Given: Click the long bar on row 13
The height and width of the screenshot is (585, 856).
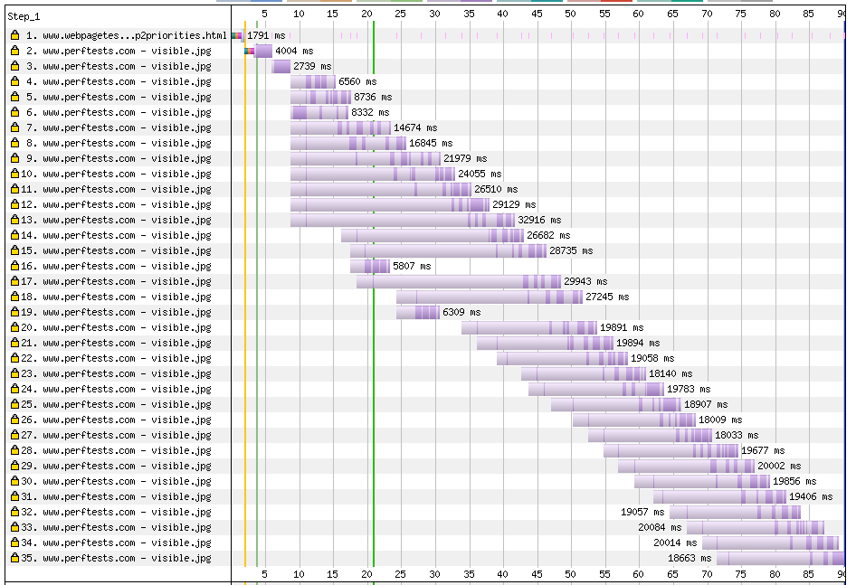Looking at the screenshot, I should point(402,220).
